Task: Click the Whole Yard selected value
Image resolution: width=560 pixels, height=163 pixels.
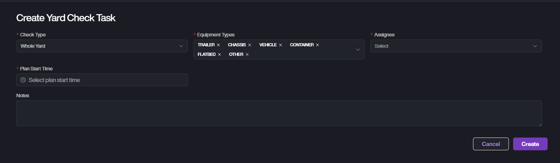Action: click(33, 46)
